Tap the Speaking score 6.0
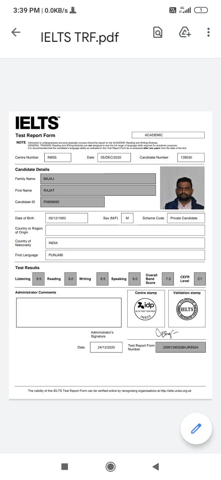Image resolution: width=221 pixels, height=480 pixels. click(x=135, y=279)
